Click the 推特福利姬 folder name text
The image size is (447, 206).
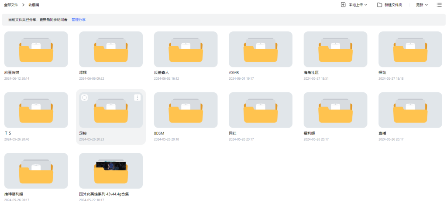coord(13,194)
